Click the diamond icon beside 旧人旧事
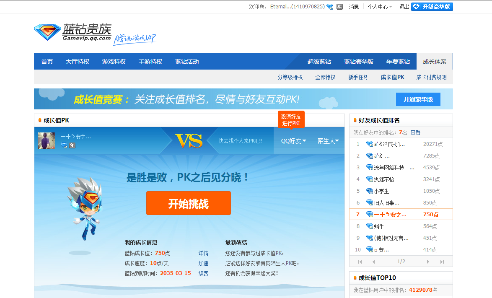Viewport: 492px width, 298px height. 370,202
